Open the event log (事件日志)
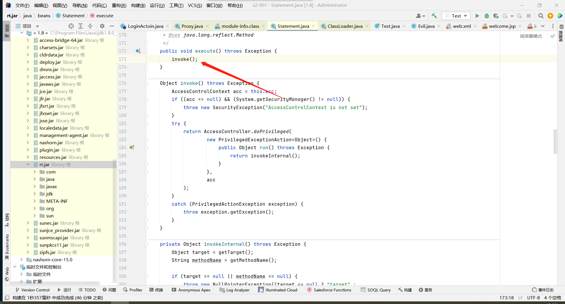565x304 pixels. pyautogui.click(x=543, y=290)
